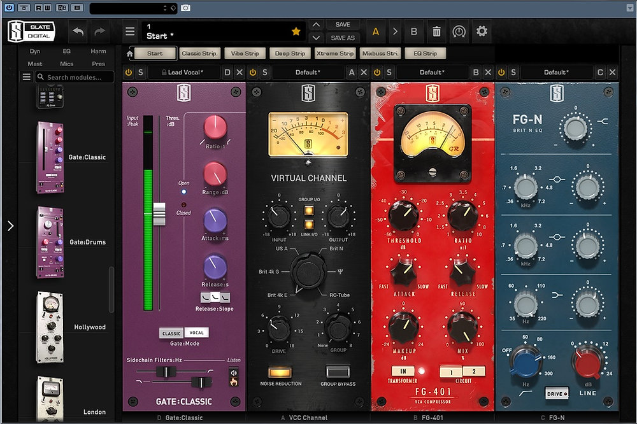Image resolution: width=637 pixels, height=424 pixels.
Task: Click the SAVE AS button
Action: [x=343, y=38]
